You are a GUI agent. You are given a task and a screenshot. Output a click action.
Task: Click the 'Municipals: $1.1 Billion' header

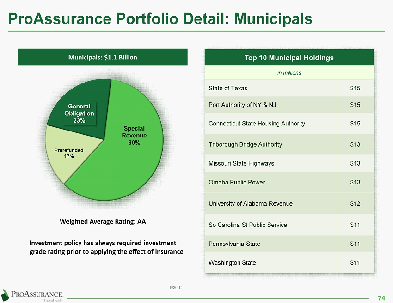(x=103, y=57)
